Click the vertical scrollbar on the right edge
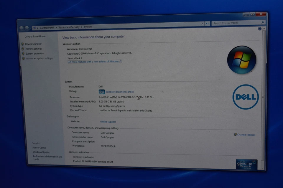The image size is (283, 188). coord(263,97)
